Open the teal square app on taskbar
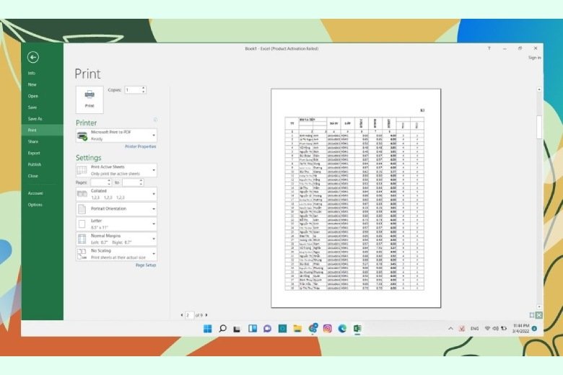 (x=282, y=329)
